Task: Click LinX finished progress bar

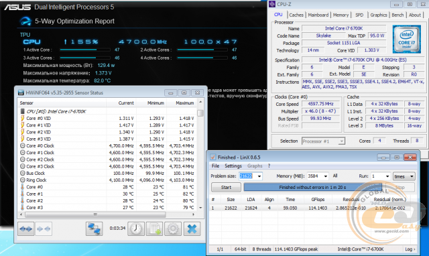Action: 313,188
